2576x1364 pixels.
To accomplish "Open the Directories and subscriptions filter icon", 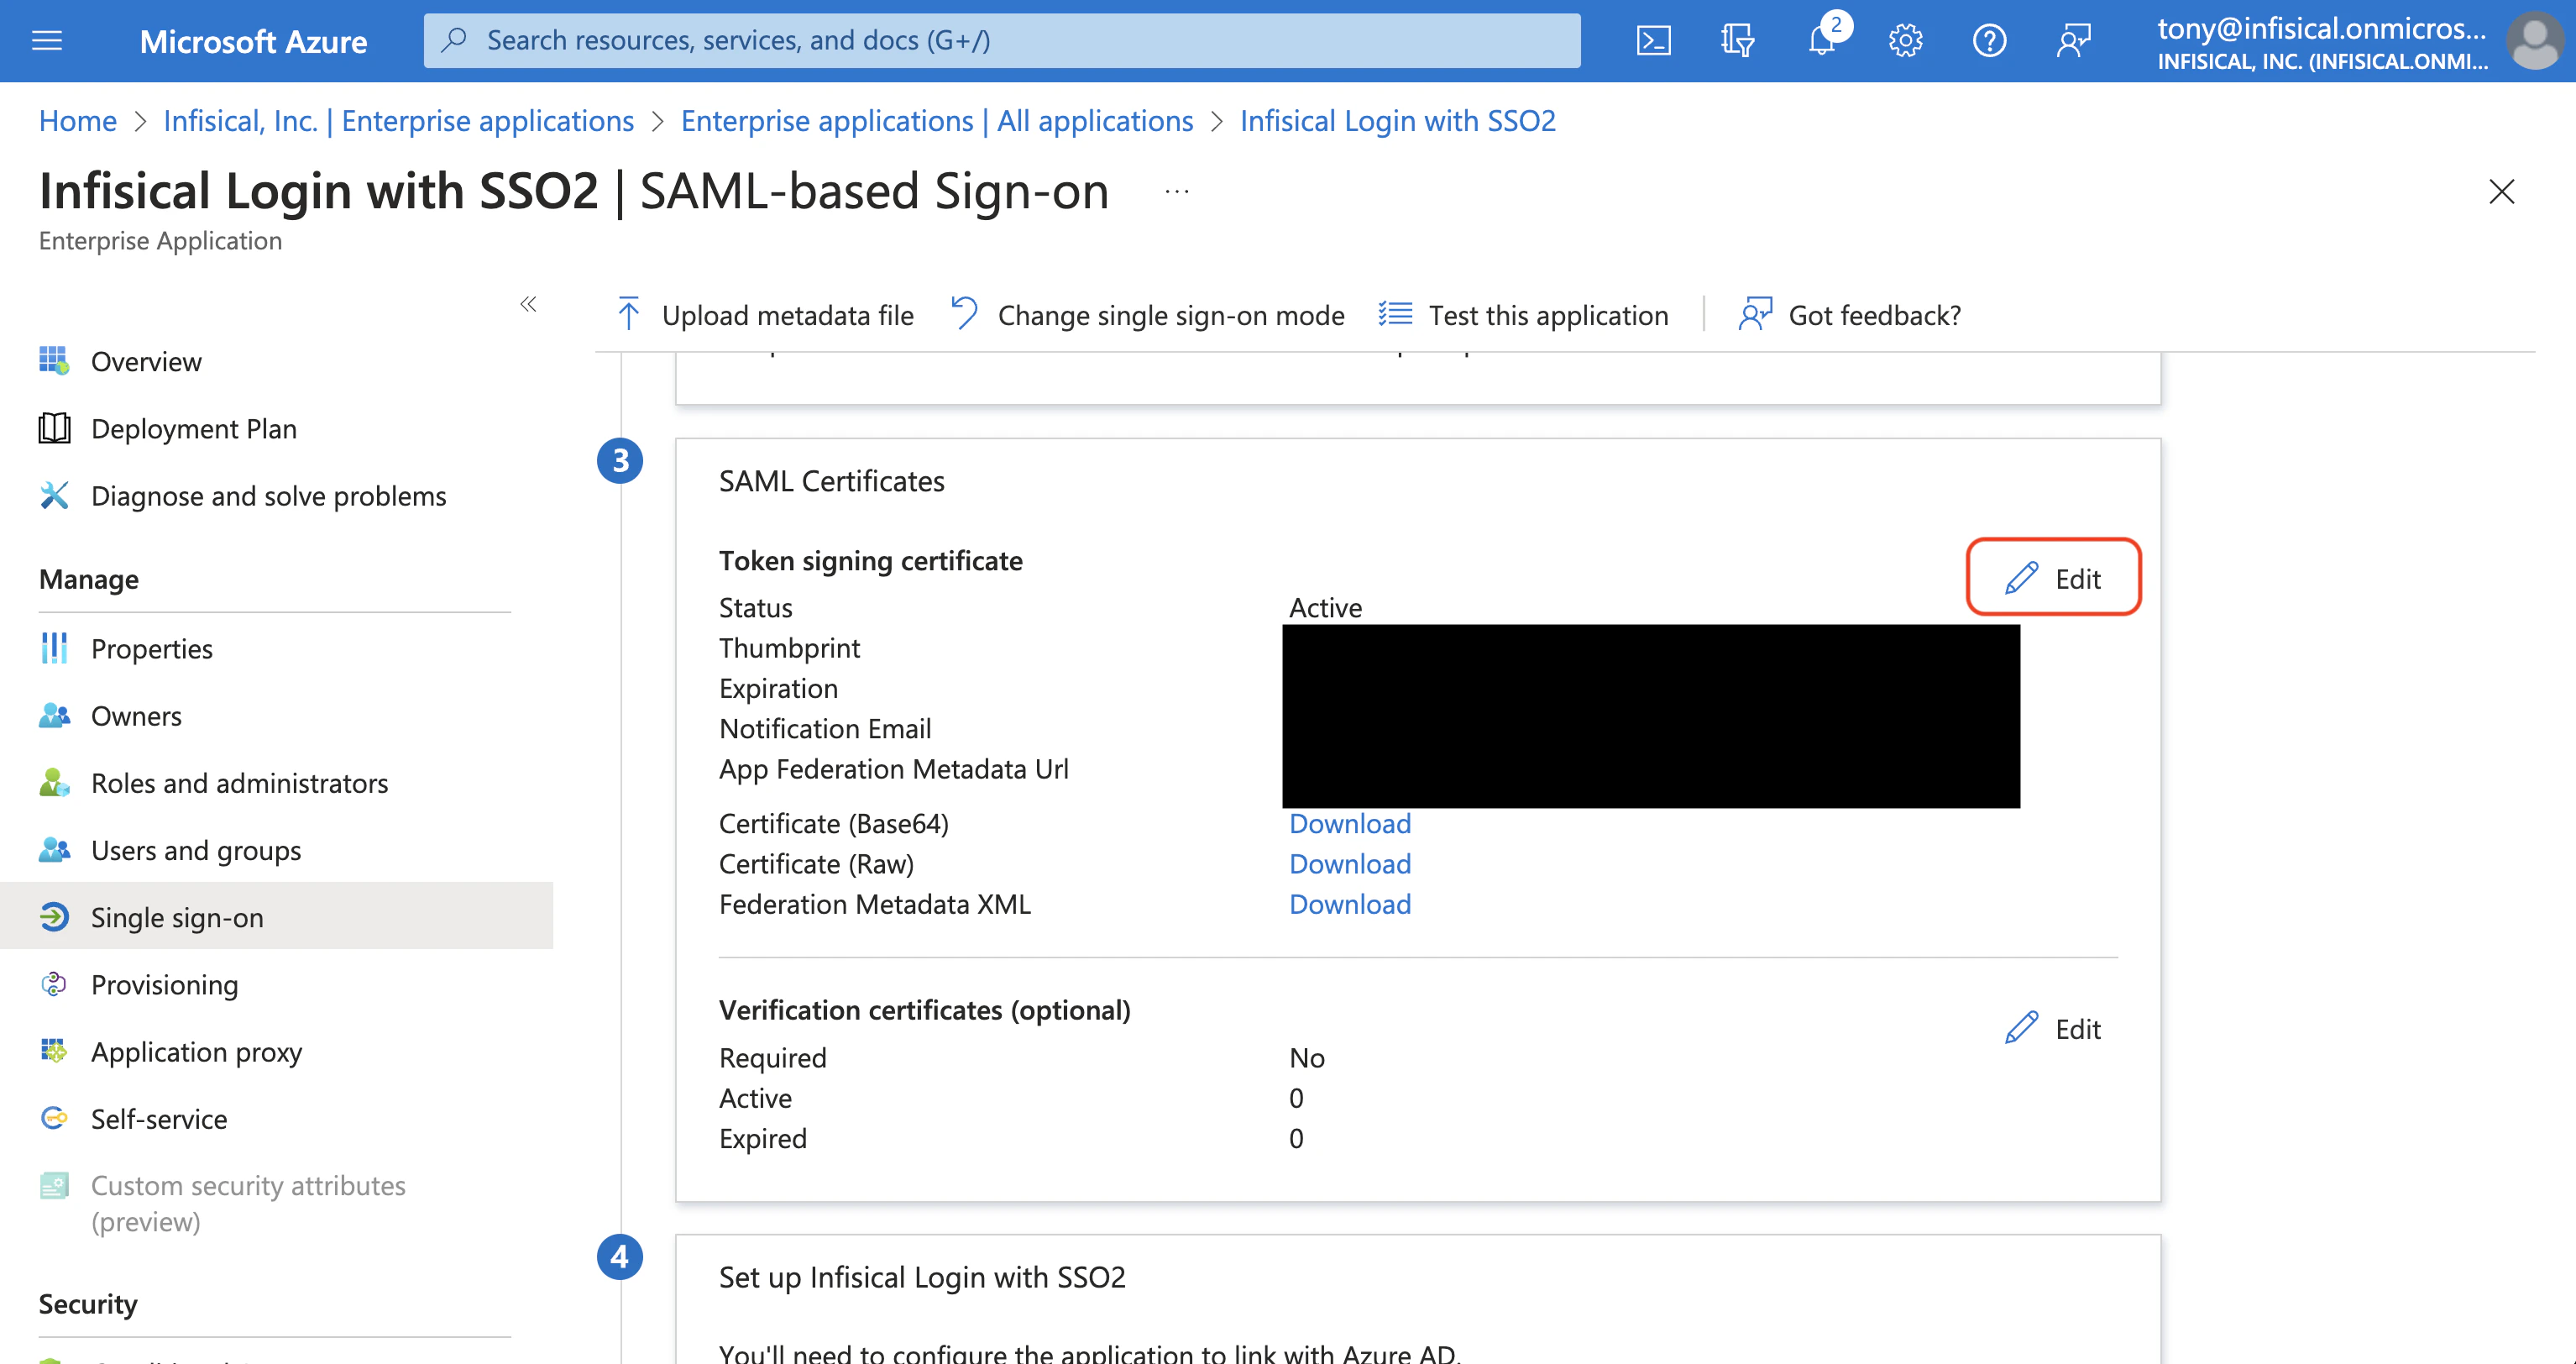I will point(1737,40).
